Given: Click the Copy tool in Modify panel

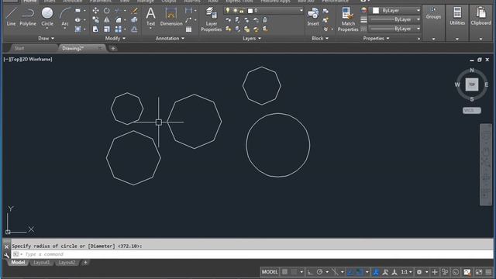Looking at the screenshot, I should pyautogui.click(x=95, y=20).
